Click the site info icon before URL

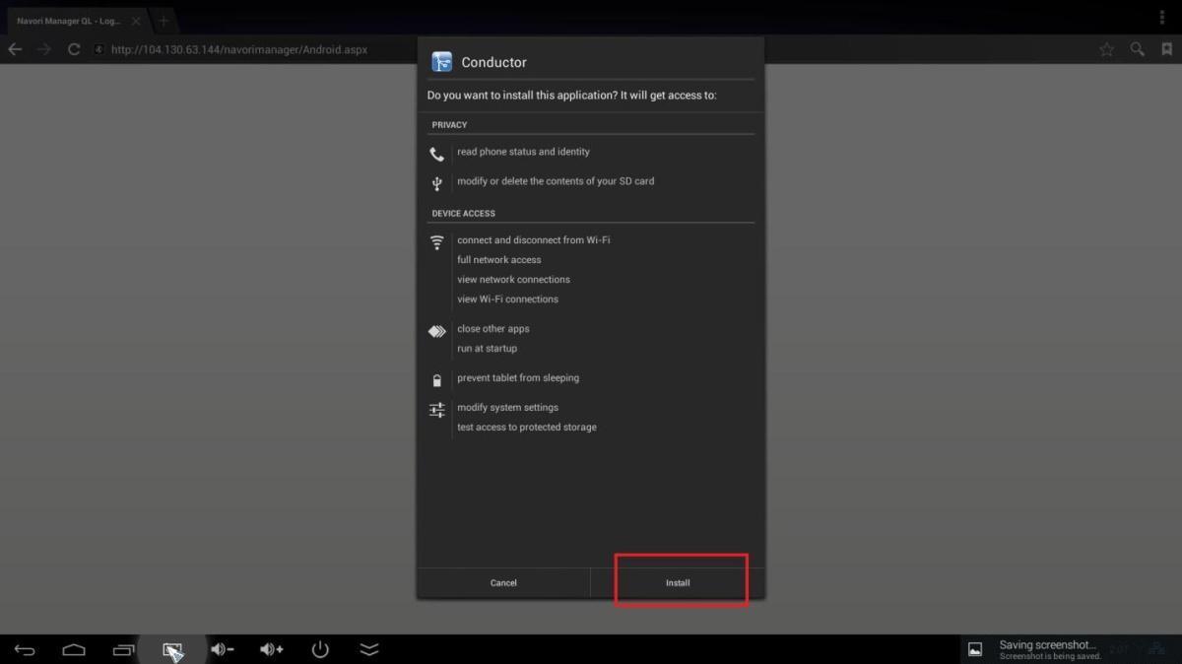pos(99,49)
